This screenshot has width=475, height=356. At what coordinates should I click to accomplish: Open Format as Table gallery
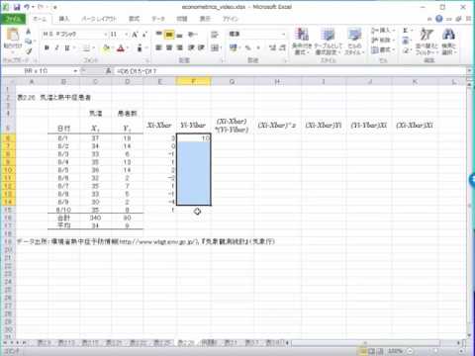(x=328, y=42)
